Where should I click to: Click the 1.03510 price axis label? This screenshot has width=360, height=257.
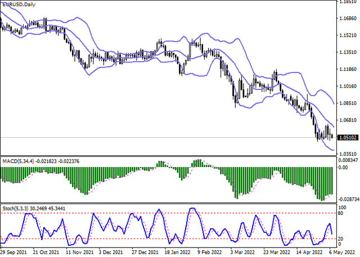pyautogui.click(x=348, y=154)
